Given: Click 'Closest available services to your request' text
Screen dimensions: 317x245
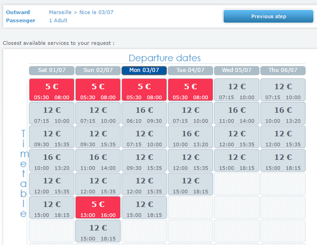Looking at the screenshot, I should pyautogui.click(x=59, y=43).
